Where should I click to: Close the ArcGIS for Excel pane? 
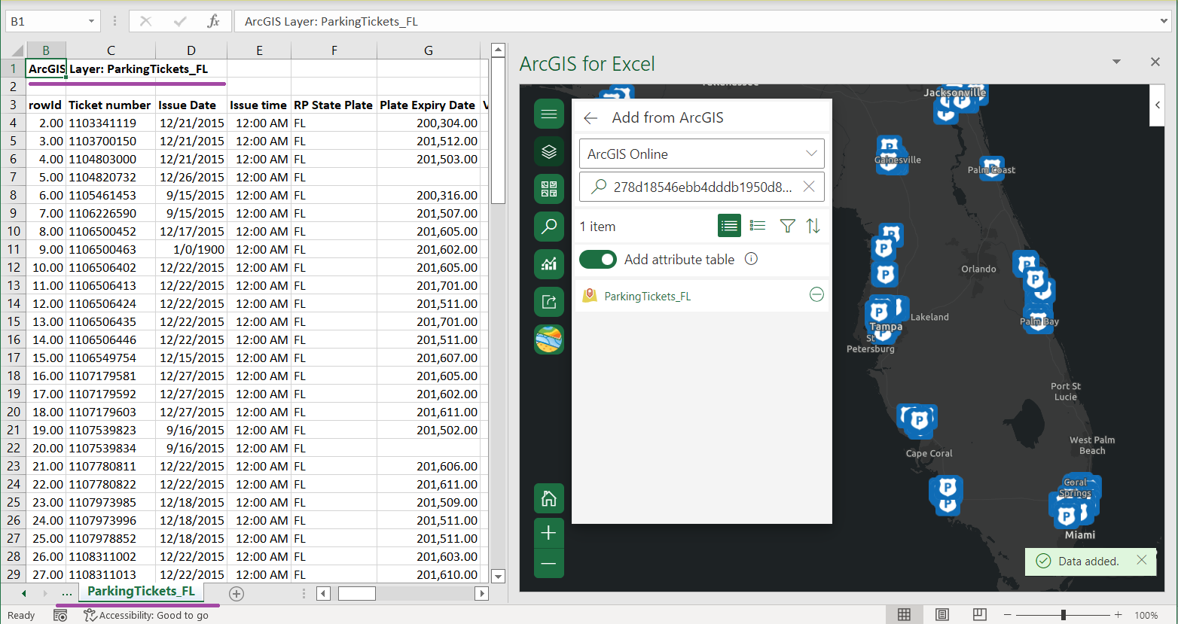pos(1155,62)
